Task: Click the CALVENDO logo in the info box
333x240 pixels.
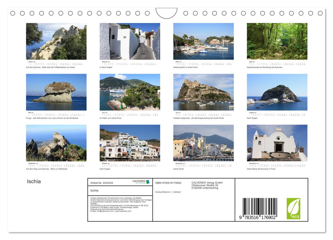Action: pyautogui.click(x=141, y=182)
